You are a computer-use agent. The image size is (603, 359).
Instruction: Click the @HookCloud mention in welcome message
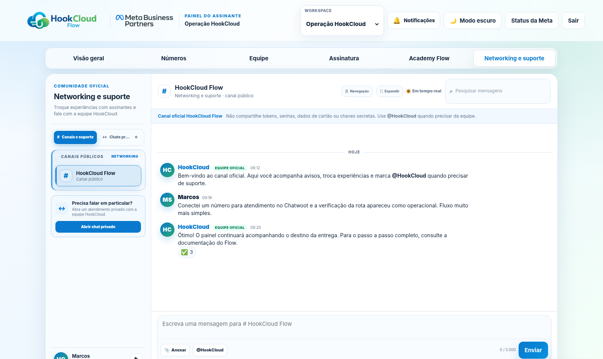tap(409, 176)
